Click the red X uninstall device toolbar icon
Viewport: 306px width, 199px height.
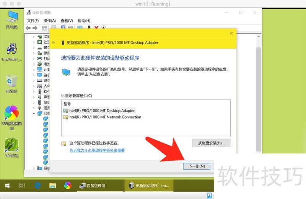pyautogui.click(x=96, y=28)
